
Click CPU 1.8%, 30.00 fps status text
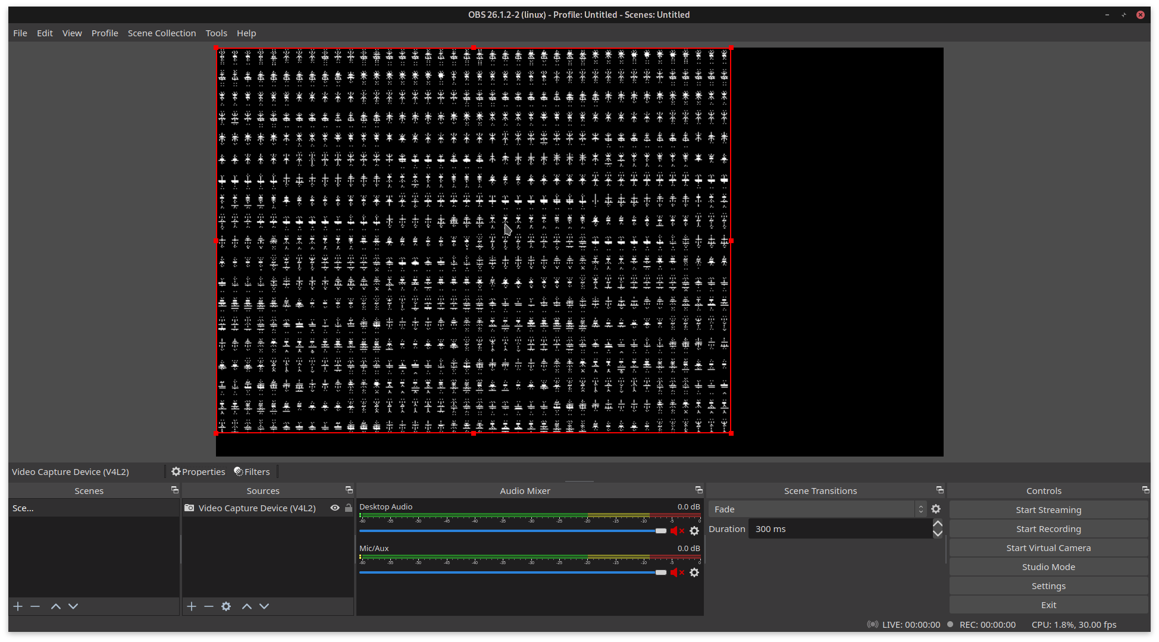pos(1074,625)
